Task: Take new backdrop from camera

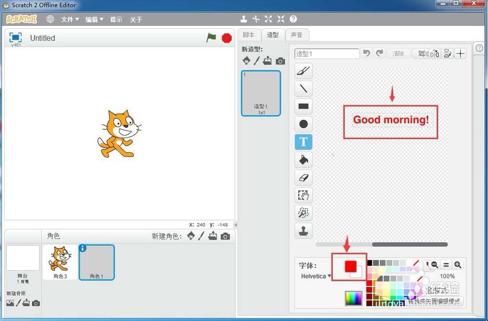Action: (36, 303)
